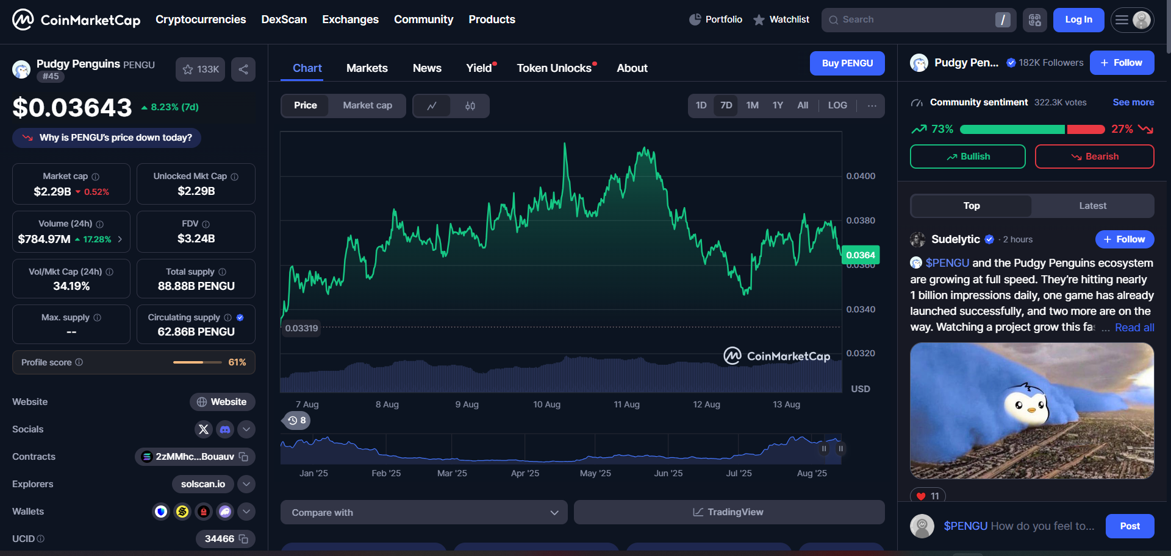Select the Latest posts tab
This screenshot has height=556, width=1171.
[1092, 206]
